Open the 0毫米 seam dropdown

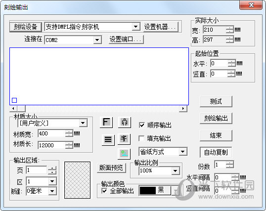pos(52,191)
